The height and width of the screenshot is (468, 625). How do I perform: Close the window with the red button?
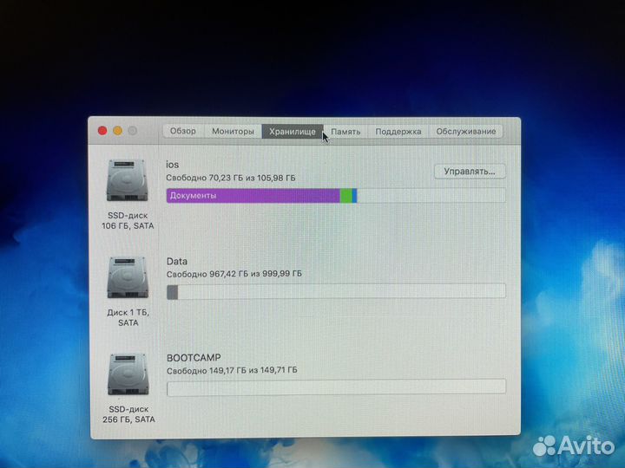point(102,131)
